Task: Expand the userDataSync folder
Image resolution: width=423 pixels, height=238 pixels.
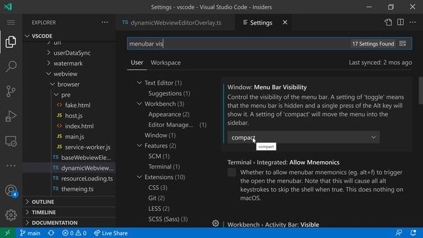Action: click(x=48, y=53)
